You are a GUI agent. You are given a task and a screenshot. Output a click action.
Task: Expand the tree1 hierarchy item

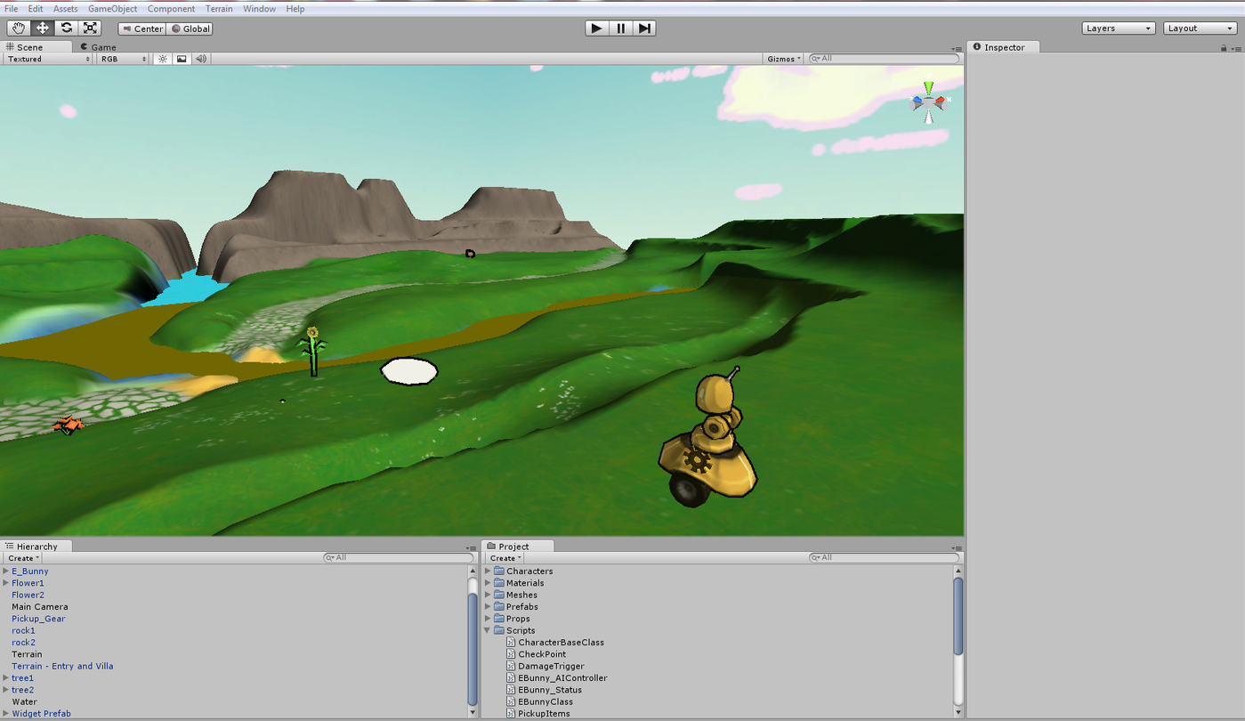[5, 678]
